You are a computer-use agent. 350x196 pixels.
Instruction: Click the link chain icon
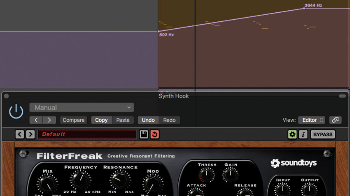tap(335, 120)
